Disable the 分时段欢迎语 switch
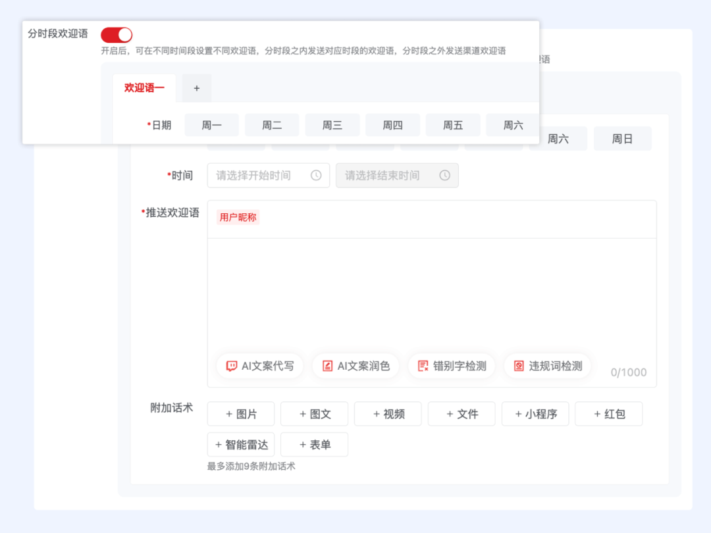The width and height of the screenshot is (711, 533). [116, 34]
